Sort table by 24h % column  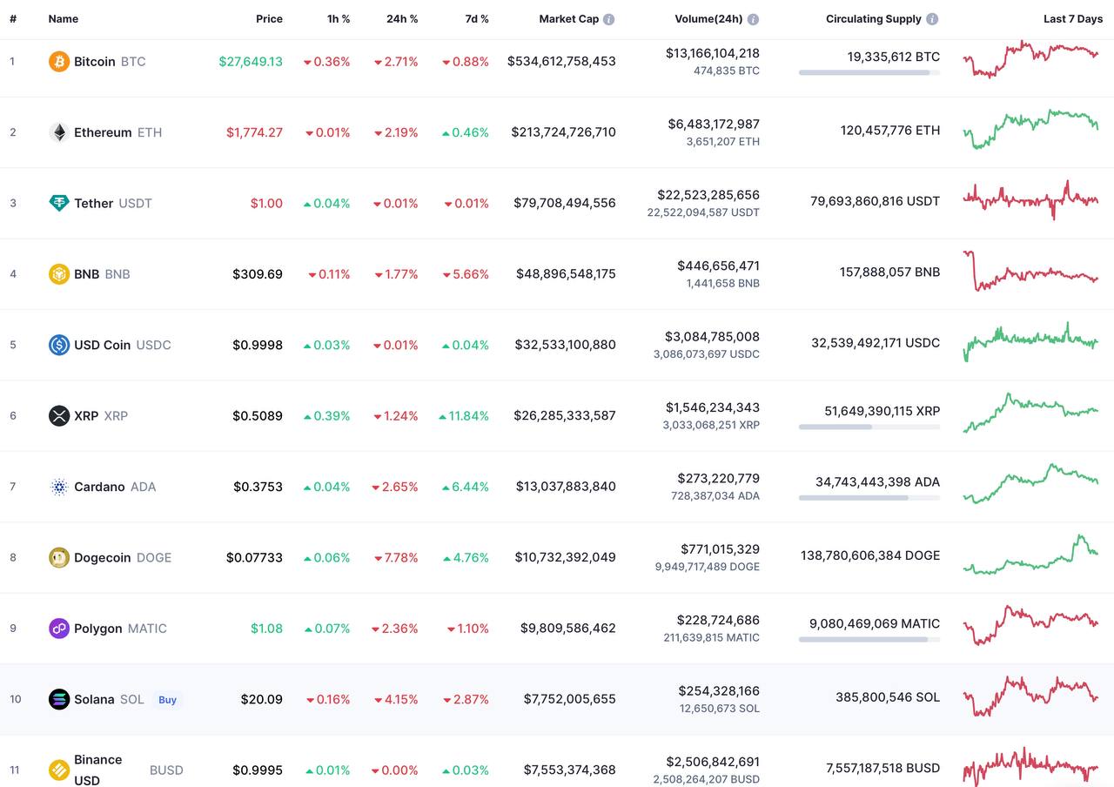click(402, 18)
